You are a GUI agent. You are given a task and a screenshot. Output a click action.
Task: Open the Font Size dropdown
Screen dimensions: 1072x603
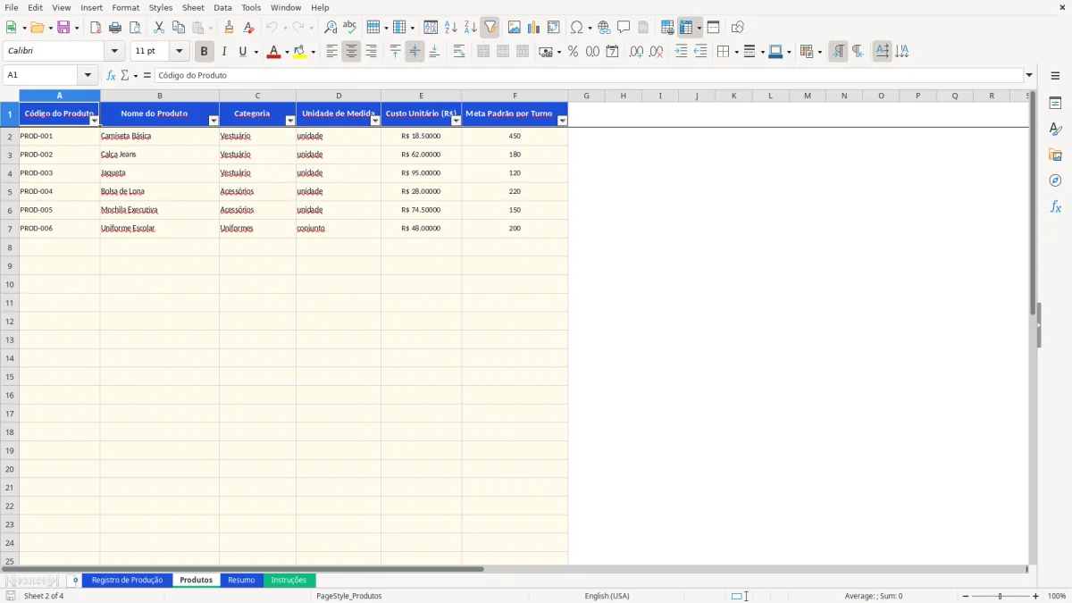click(179, 52)
